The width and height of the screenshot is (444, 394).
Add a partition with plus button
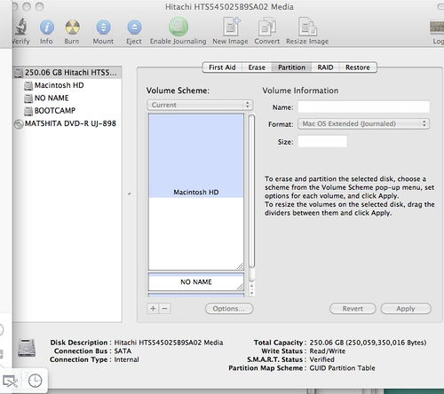153,309
